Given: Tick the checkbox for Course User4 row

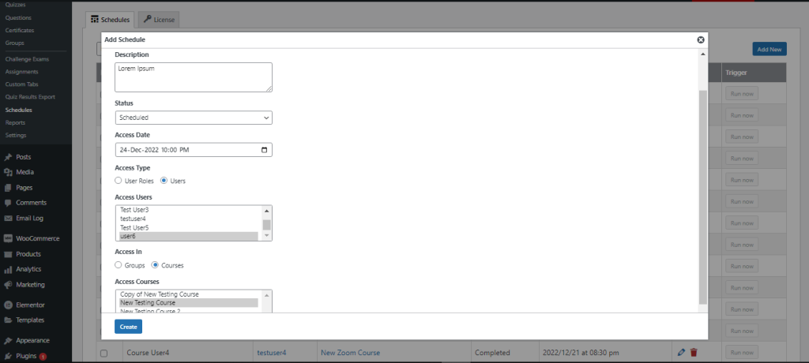Looking at the screenshot, I should tap(103, 354).
